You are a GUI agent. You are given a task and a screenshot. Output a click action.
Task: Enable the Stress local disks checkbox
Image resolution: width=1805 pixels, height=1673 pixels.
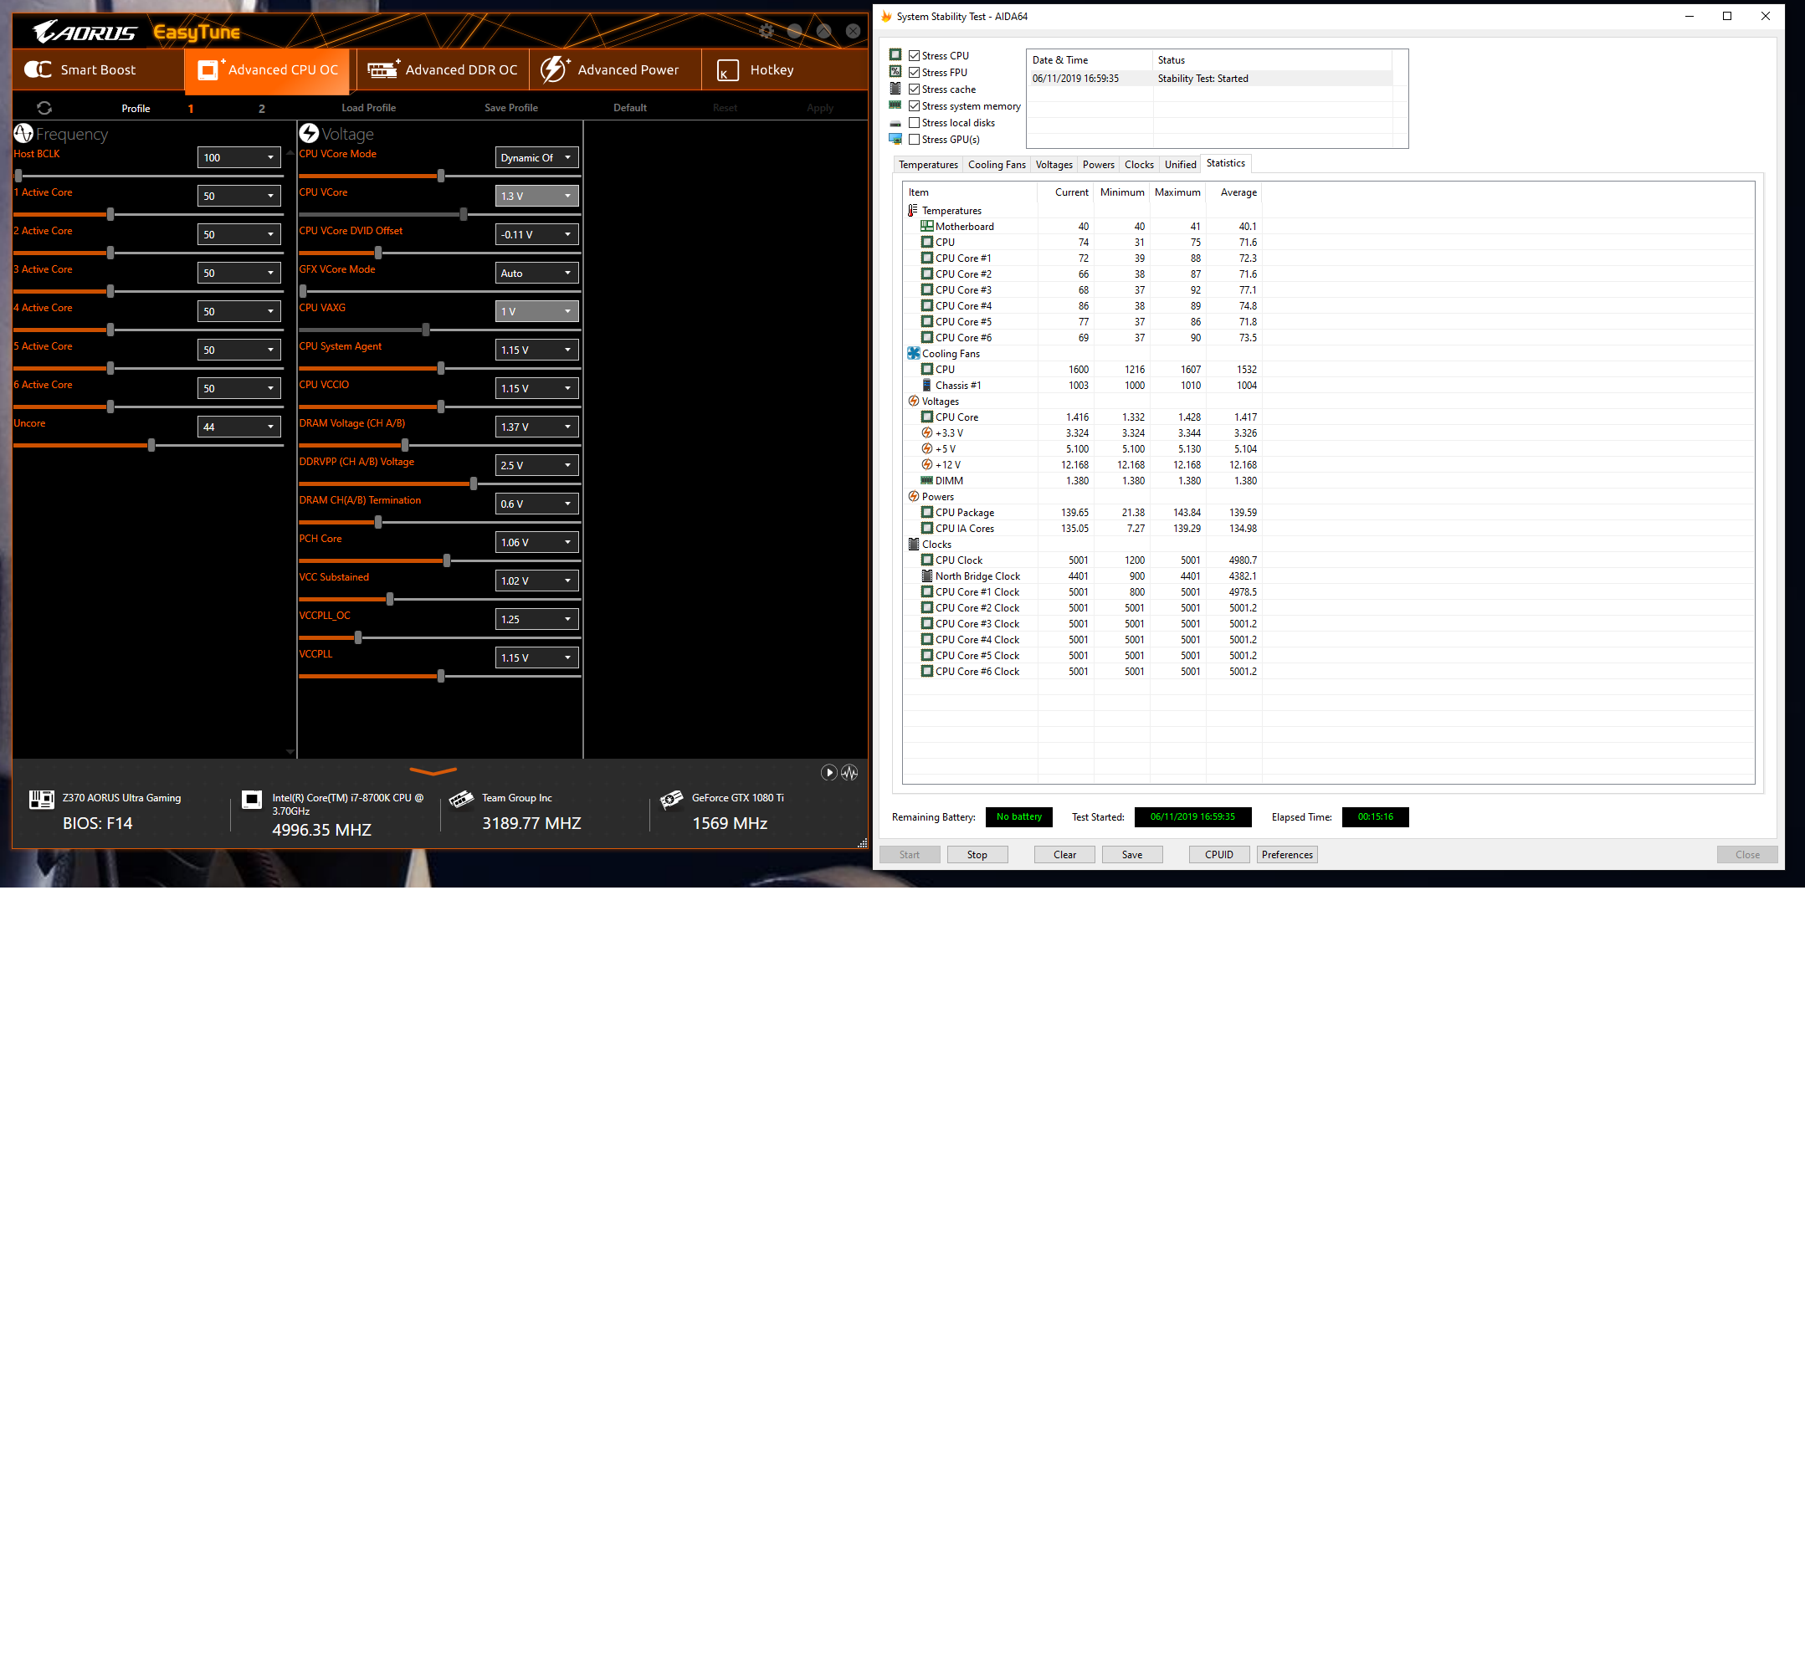915,123
